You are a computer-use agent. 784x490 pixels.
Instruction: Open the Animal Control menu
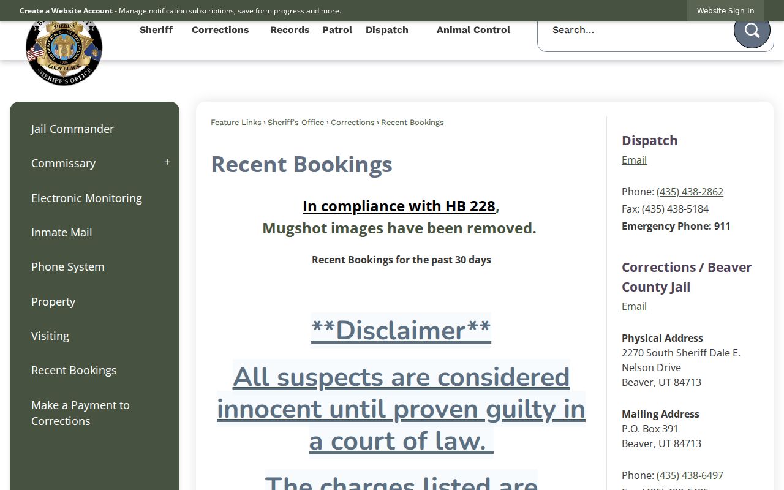473,30
